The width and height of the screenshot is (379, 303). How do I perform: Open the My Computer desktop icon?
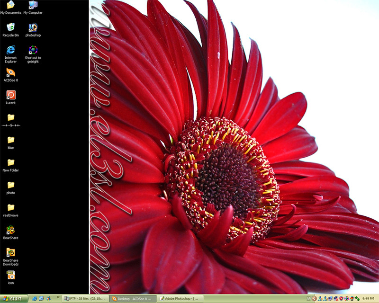(x=33, y=7)
